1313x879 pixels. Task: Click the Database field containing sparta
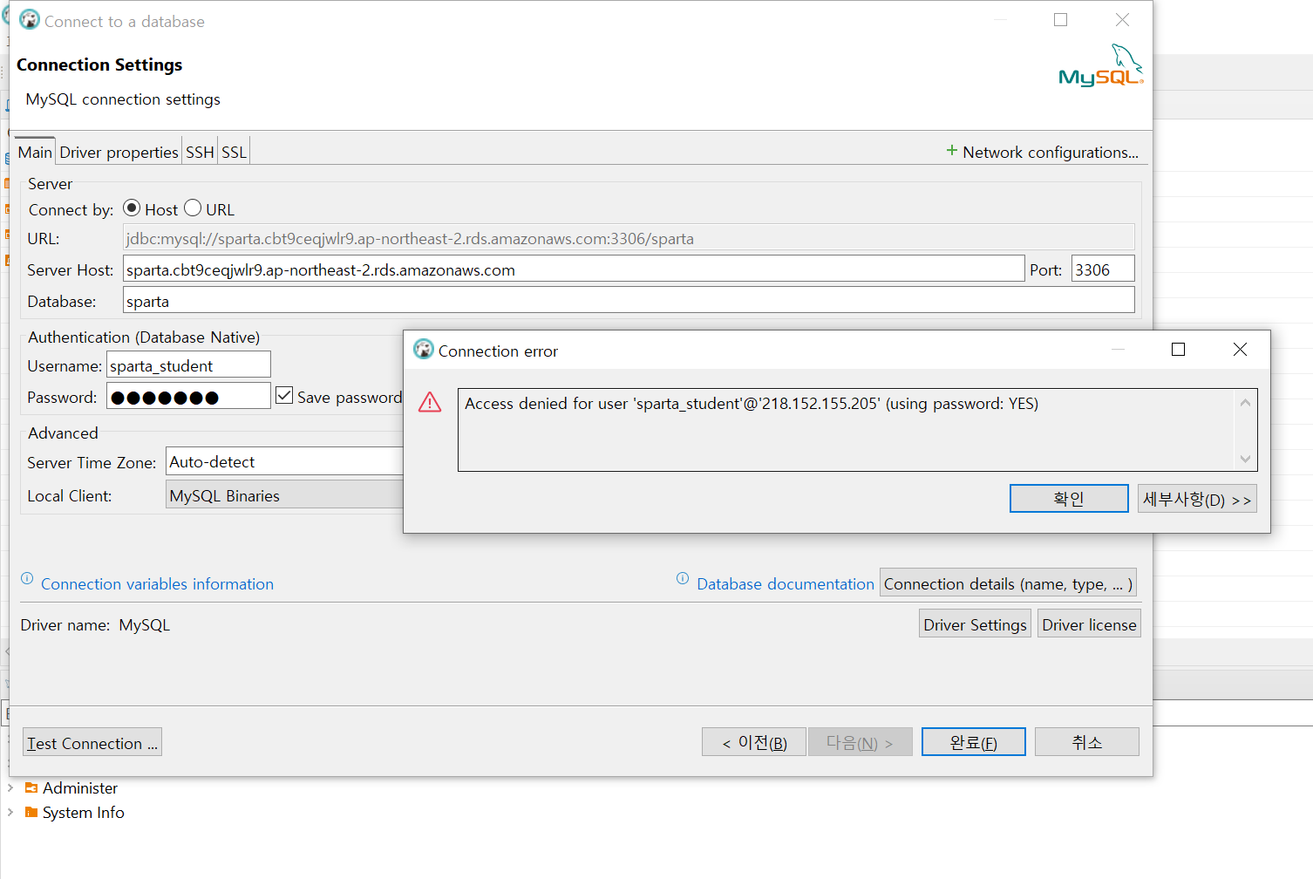point(629,300)
